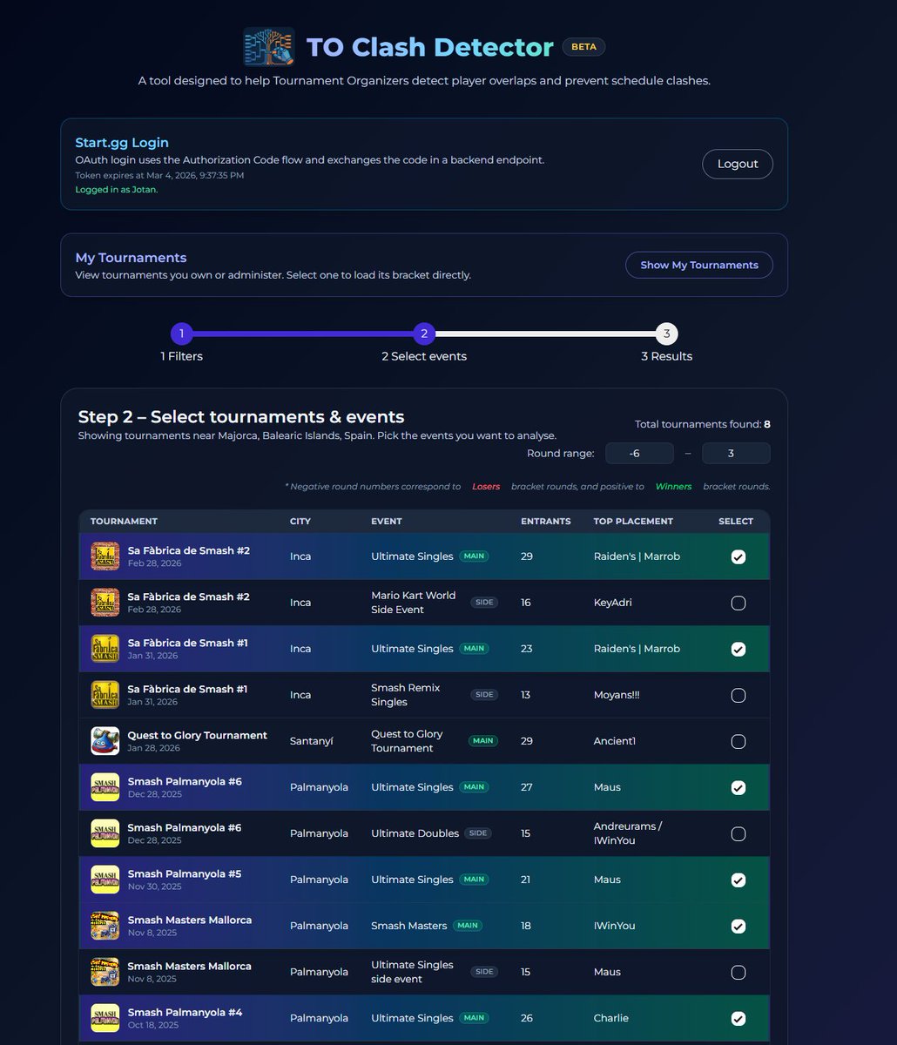Image resolution: width=897 pixels, height=1045 pixels.
Task: Click Smash Masters row placement IWinYou
Action: [615, 926]
